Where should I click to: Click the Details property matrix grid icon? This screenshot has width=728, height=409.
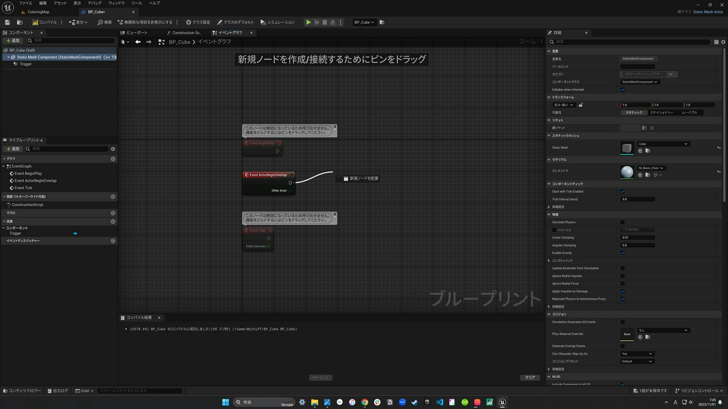point(716,41)
